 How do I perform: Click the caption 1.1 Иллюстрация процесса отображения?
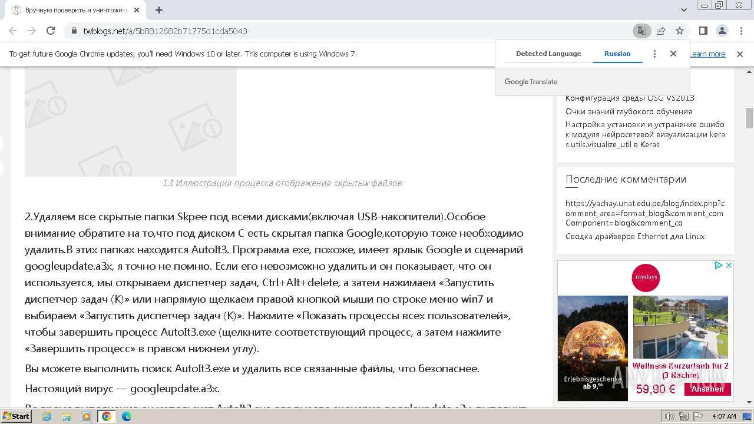coord(282,183)
